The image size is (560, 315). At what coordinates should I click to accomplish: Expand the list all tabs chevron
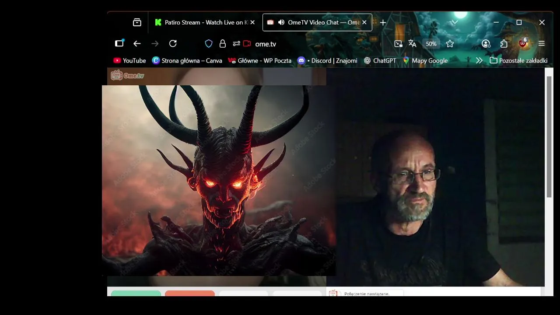(455, 22)
